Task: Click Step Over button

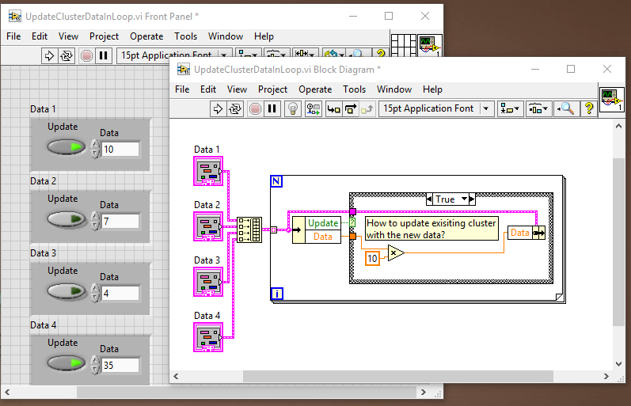Action: click(351, 108)
